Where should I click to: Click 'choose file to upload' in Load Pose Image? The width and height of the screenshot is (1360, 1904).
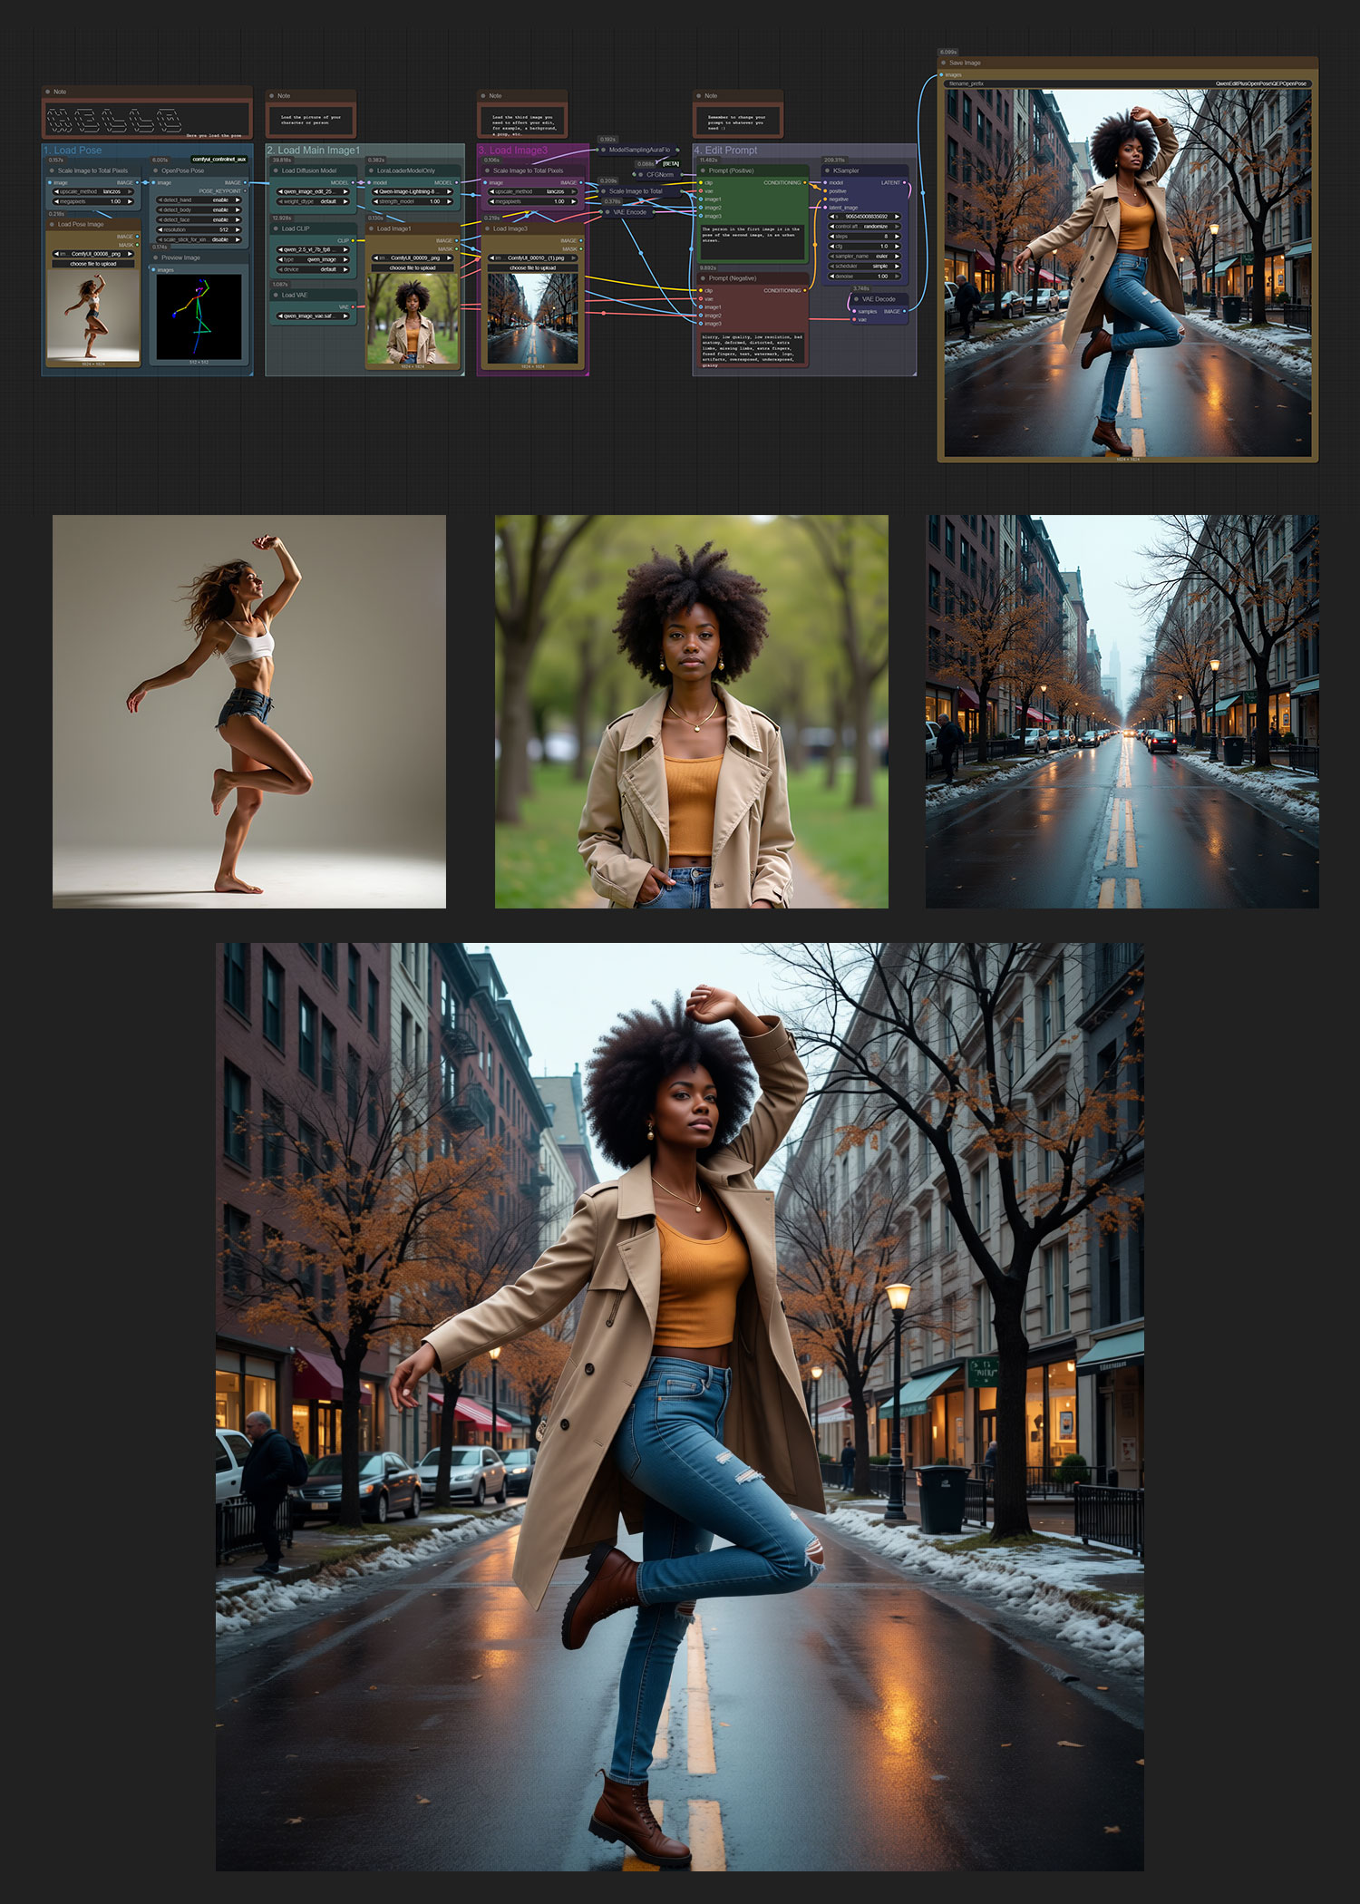[93, 264]
